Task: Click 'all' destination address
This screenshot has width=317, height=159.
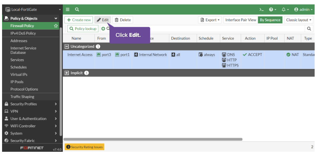Action: (x=176, y=55)
